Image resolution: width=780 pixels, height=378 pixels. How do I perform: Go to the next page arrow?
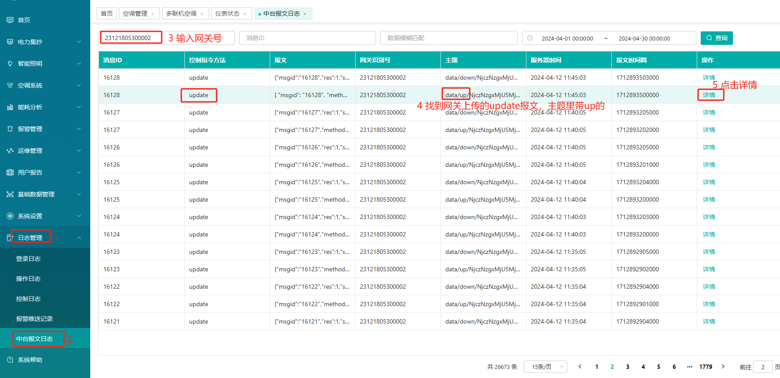click(x=723, y=367)
